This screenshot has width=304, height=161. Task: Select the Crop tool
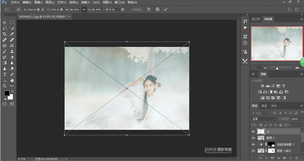[x=5, y=34]
